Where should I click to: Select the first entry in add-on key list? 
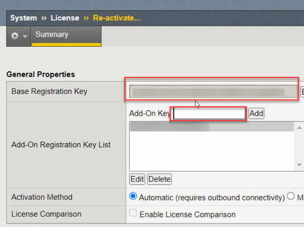point(212,126)
